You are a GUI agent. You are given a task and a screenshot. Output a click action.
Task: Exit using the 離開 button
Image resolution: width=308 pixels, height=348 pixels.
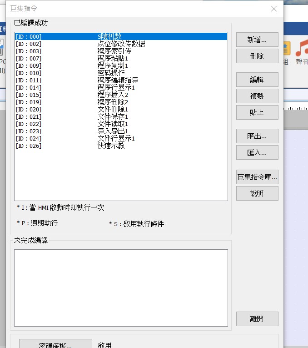click(x=257, y=319)
